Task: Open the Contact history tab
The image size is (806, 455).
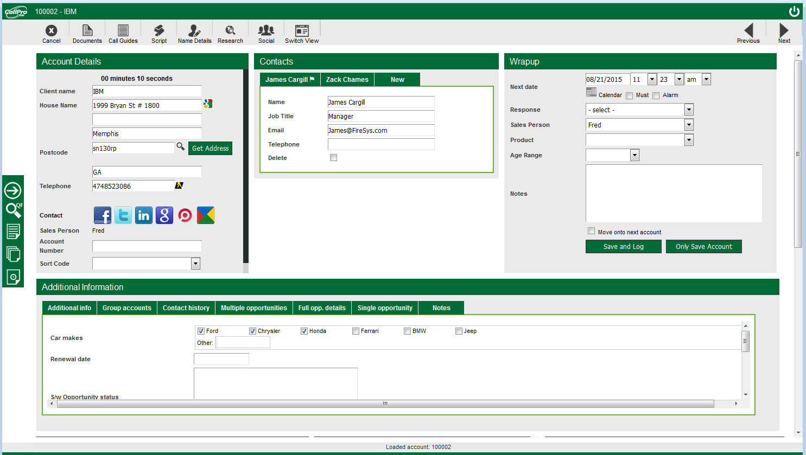Action: tap(186, 308)
